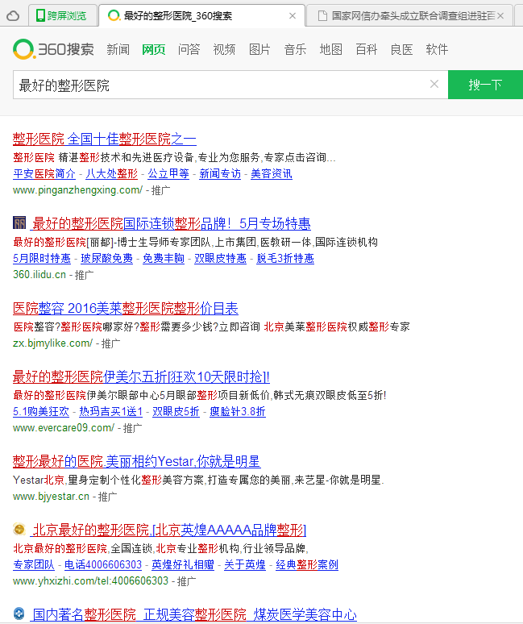523x624 pixels.
Task: Click the 360.ilidu.cn URL text
Action: (x=39, y=275)
